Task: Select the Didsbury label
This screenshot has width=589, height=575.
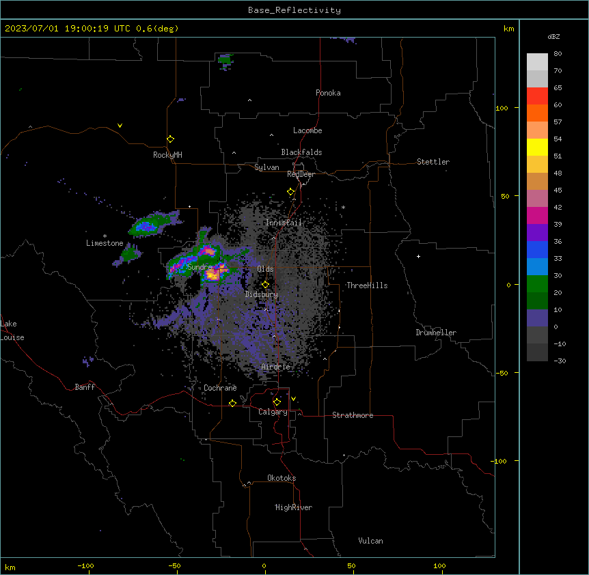Action: [262, 294]
